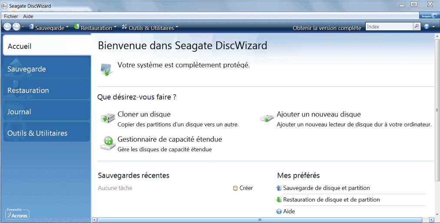440x223 pixels.
Task: Click the search magnifier icon
Action: pos(417,27)
